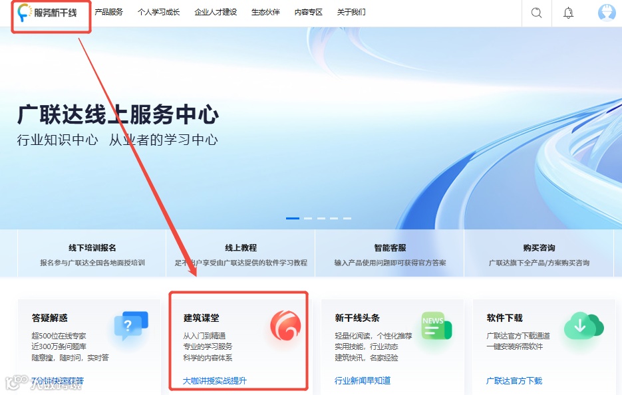Open the 产品服务 menu
Image resolution: width=622 pixels, height=395 pixels.
click(108, 12)
